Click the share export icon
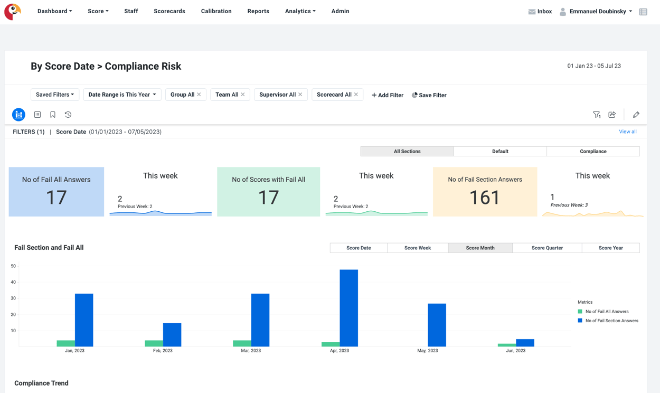This screenshot has height=393, width=660. tap(612, 115)
